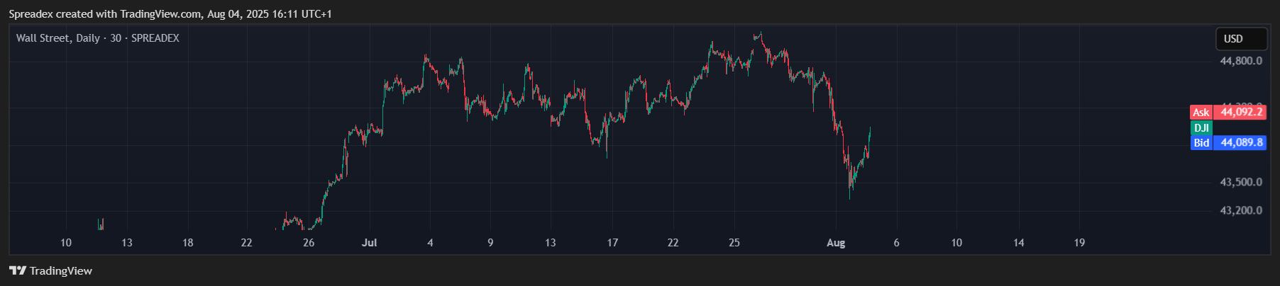Click the Aug date axis label

click(x=836, y=243)
